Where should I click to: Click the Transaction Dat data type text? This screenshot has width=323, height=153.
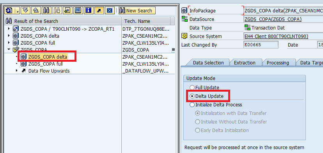(x=268, y=28)
